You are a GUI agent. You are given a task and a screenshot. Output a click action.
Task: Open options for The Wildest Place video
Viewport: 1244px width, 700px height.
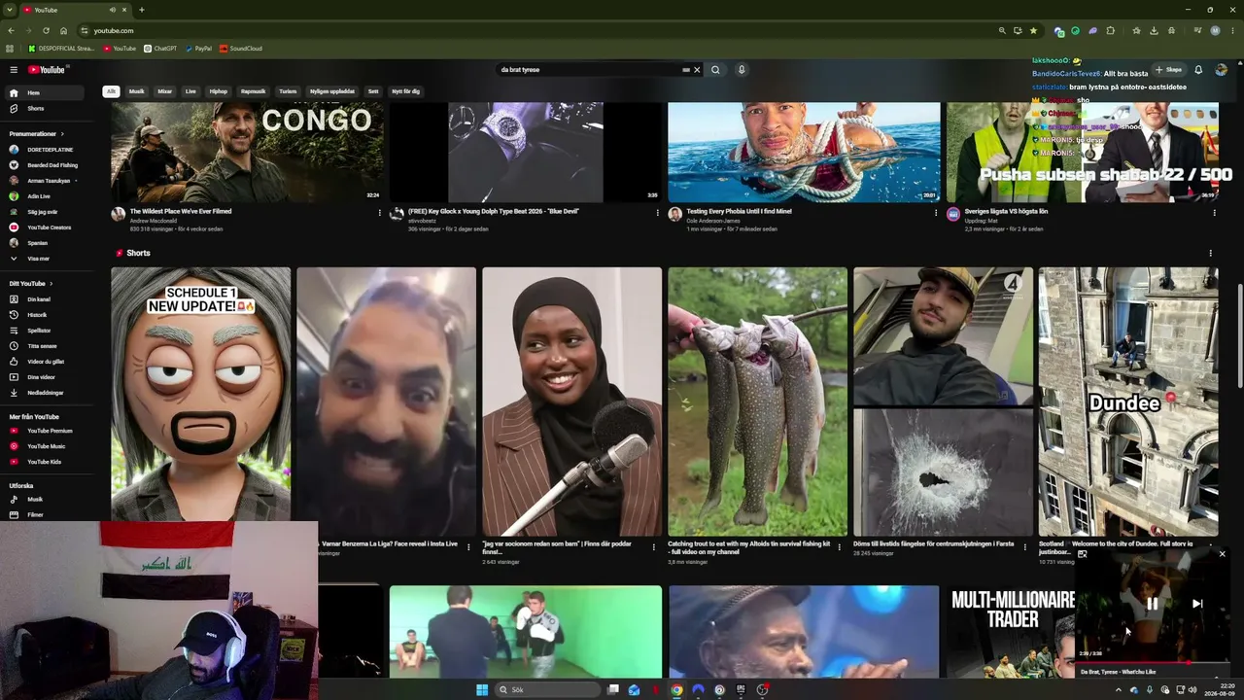point(380,213)
